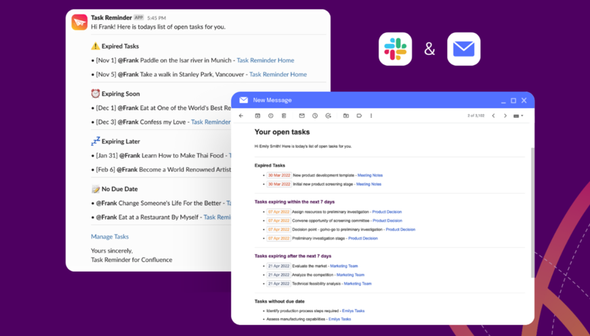Apply a label with the label icon
Image resolution: width=590 pixels, height=336 pixels.
(359, 116)
